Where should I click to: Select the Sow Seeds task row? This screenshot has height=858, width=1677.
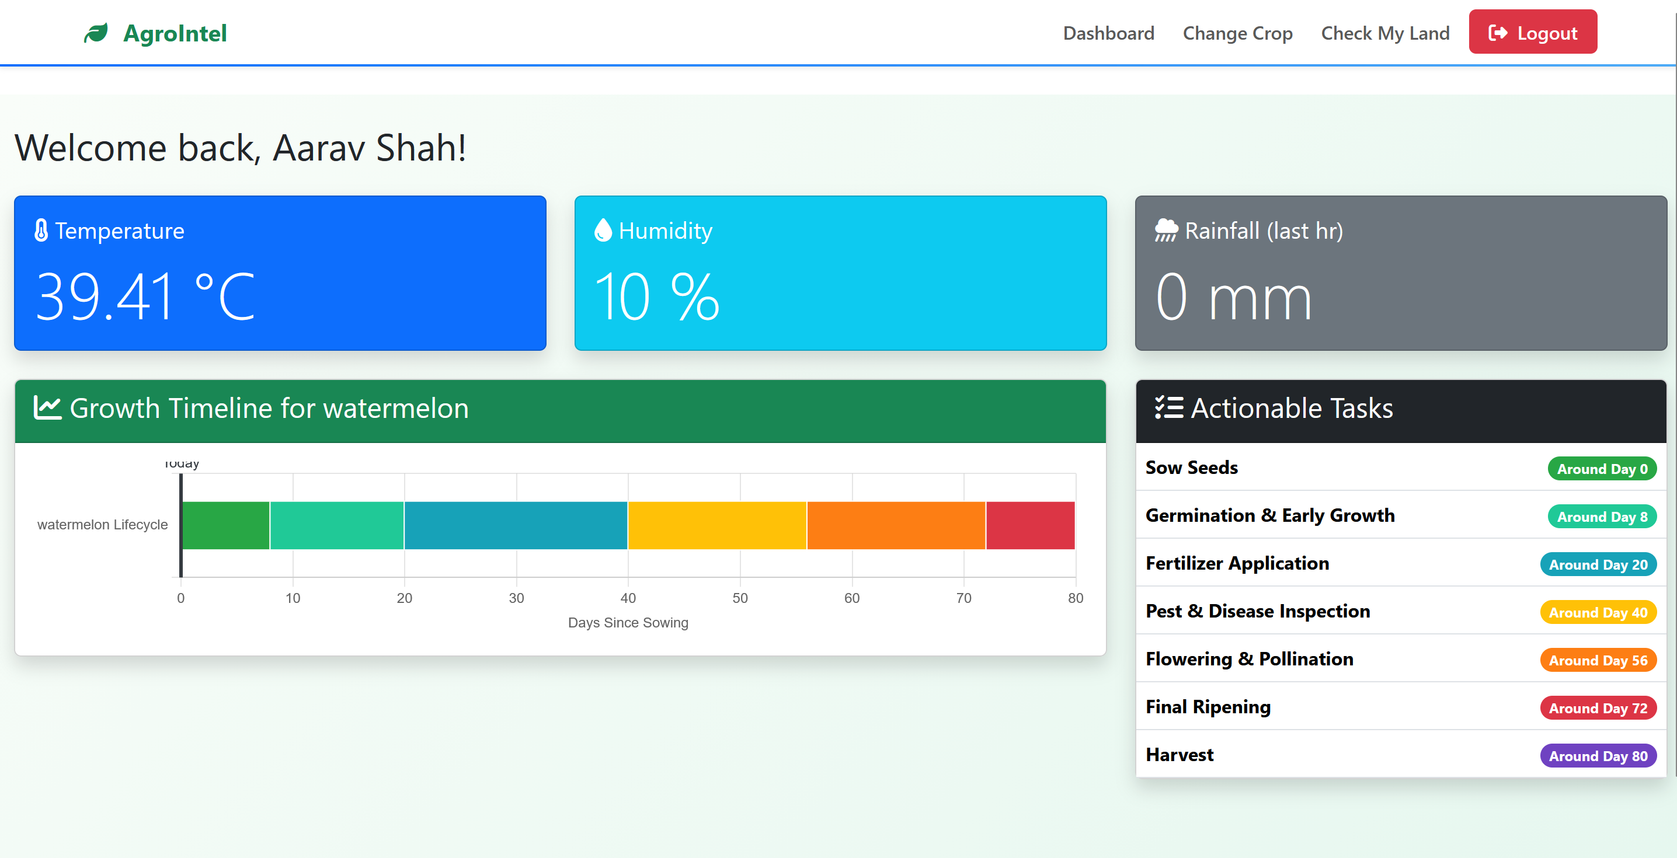(1191, 468)
